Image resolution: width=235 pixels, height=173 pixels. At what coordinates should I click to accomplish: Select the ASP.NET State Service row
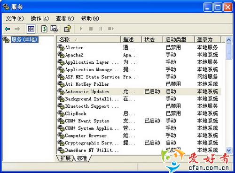pos(139,77)
